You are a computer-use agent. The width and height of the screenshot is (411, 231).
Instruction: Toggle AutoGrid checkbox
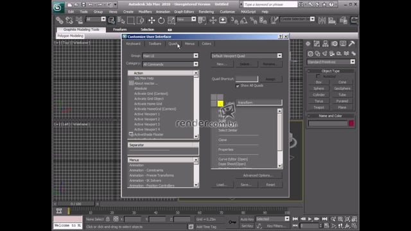pos(318,76)
